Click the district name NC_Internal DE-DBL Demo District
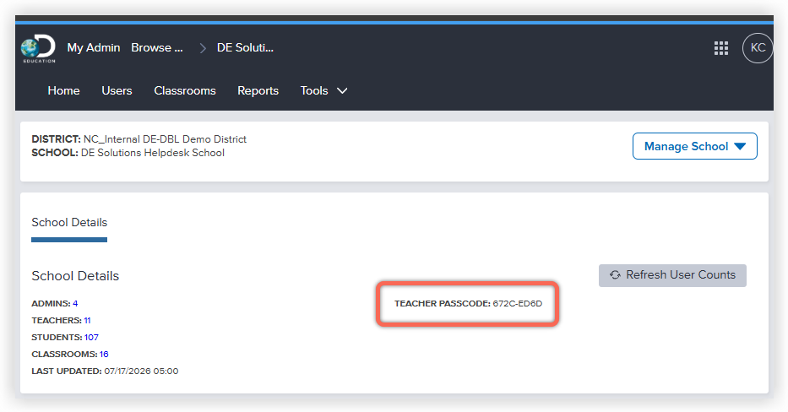 point(165,139)
